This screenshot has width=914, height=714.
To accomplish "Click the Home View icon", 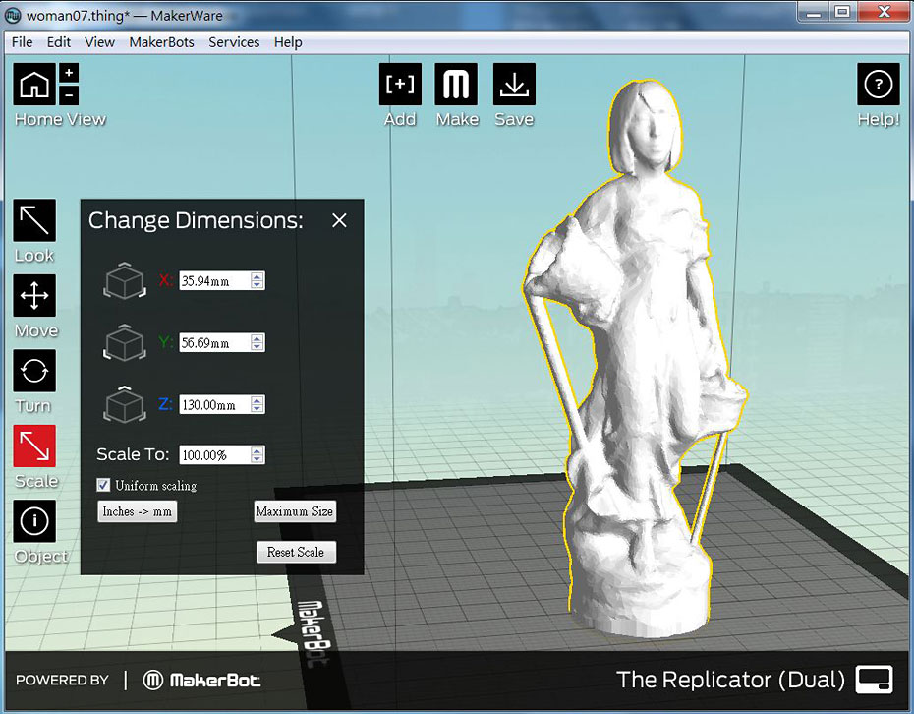I will (34, 84).
